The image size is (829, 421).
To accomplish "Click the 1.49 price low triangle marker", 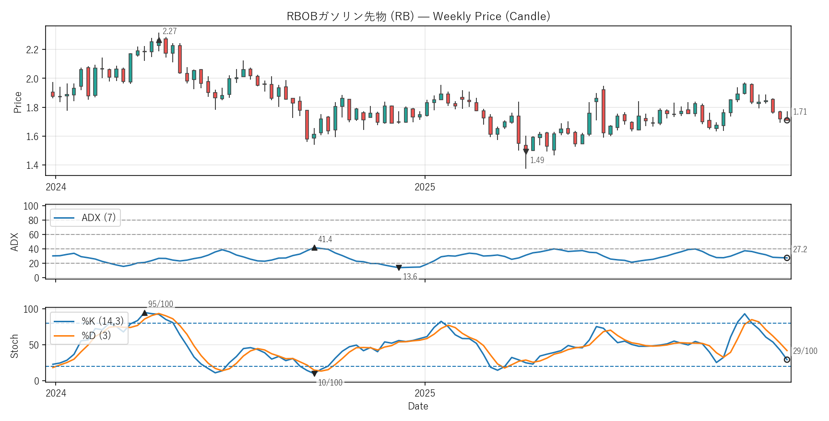I will coord(526,152).
